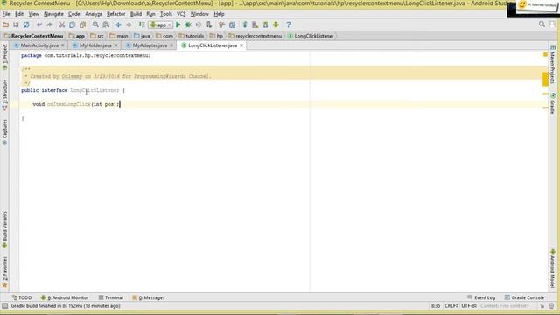The height and width of the screenshot is (315, 560).
Task: Toggle the Favorites tool window
Action: pos(4,272)
